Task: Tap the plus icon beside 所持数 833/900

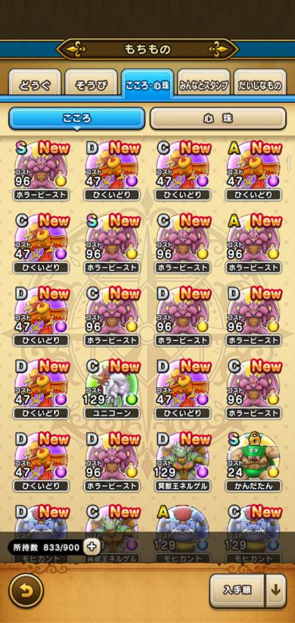Action: (92, 547)
